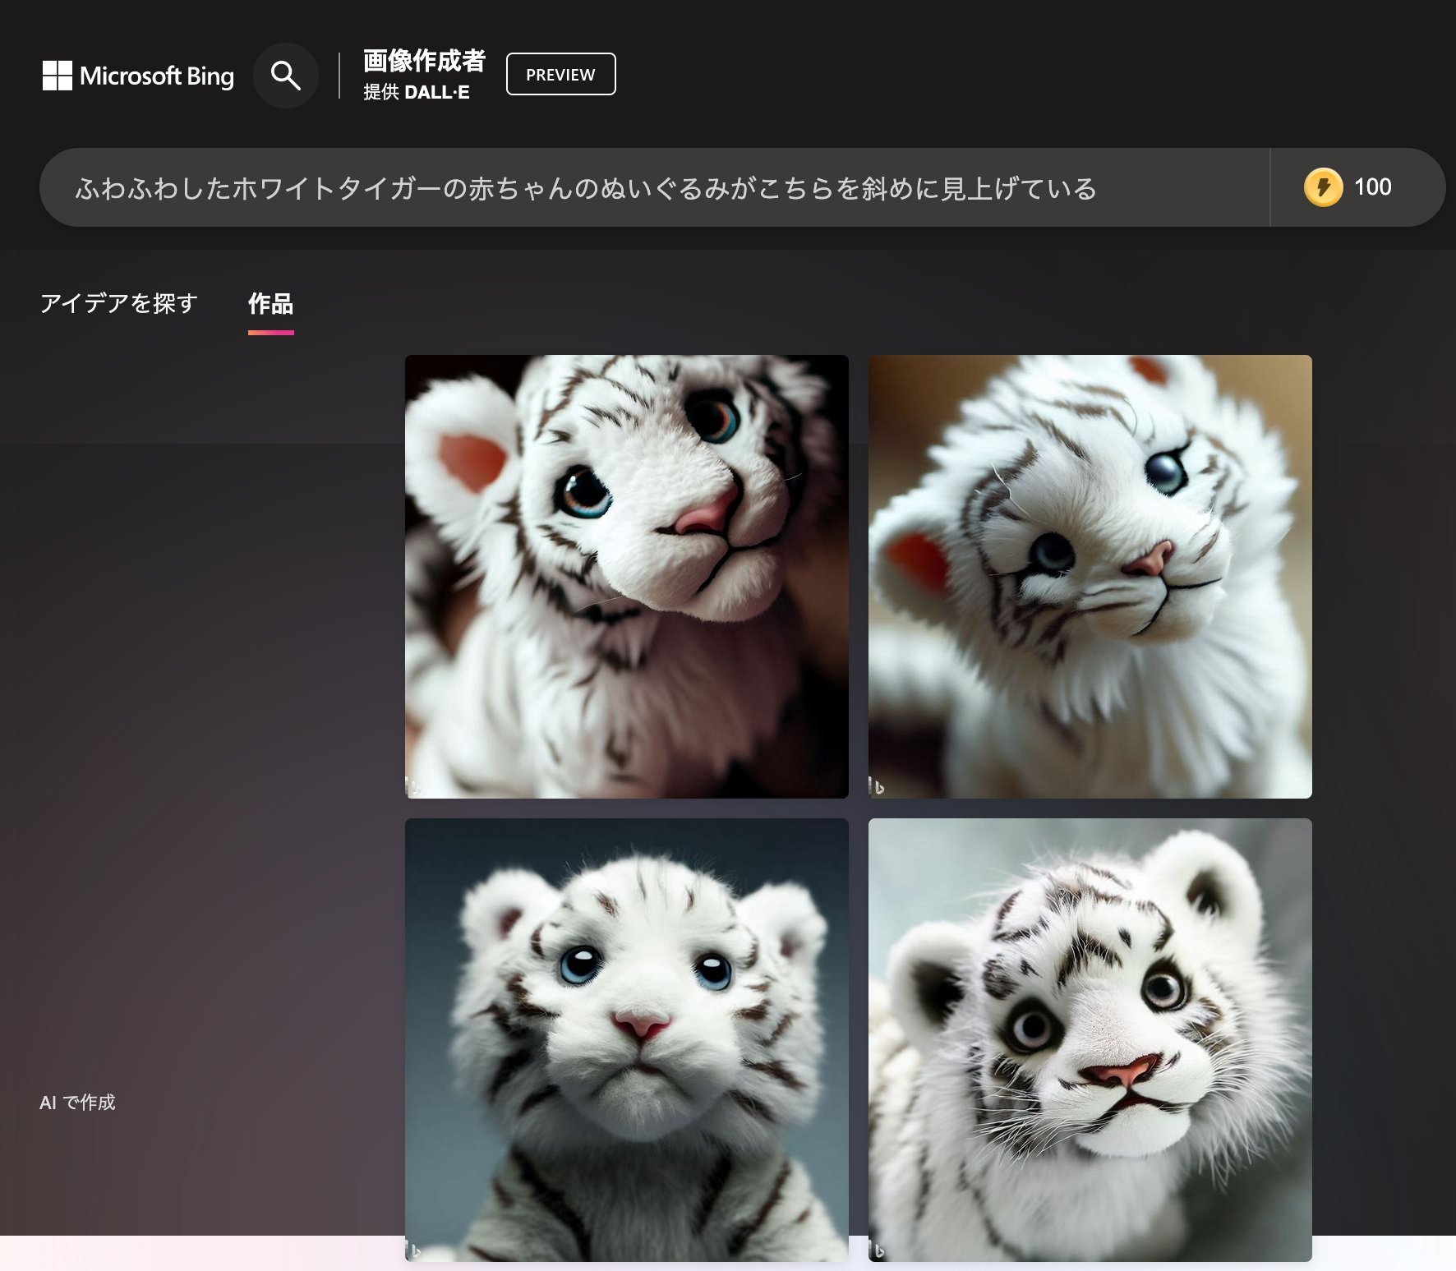Select the 作品 tab
Viewport: 1456px width, 1271px height.
270,304
